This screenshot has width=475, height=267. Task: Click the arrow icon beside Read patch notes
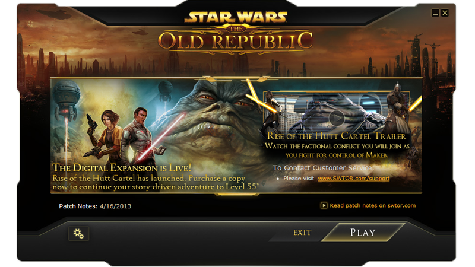(x=324, y=205)
